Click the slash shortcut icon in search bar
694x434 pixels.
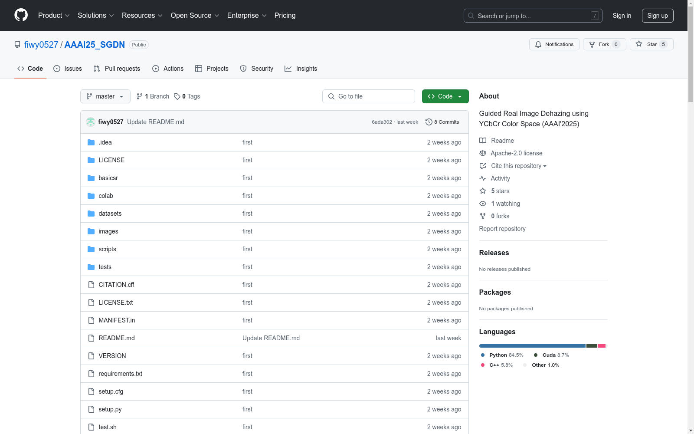coord(595,16)
